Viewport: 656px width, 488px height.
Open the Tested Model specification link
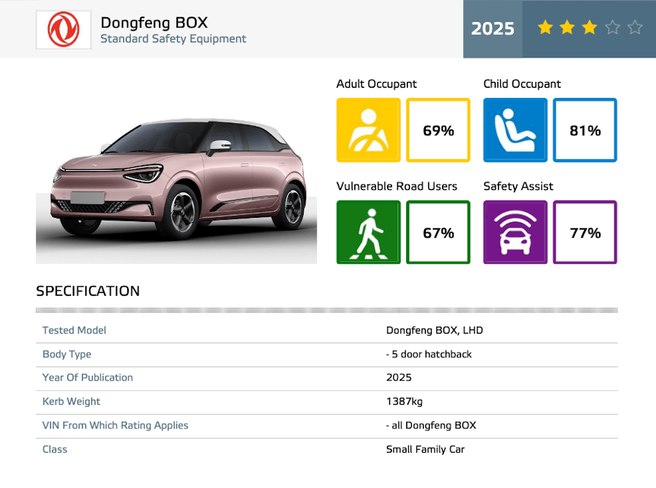pyautogui.click(x=74, y=330)
